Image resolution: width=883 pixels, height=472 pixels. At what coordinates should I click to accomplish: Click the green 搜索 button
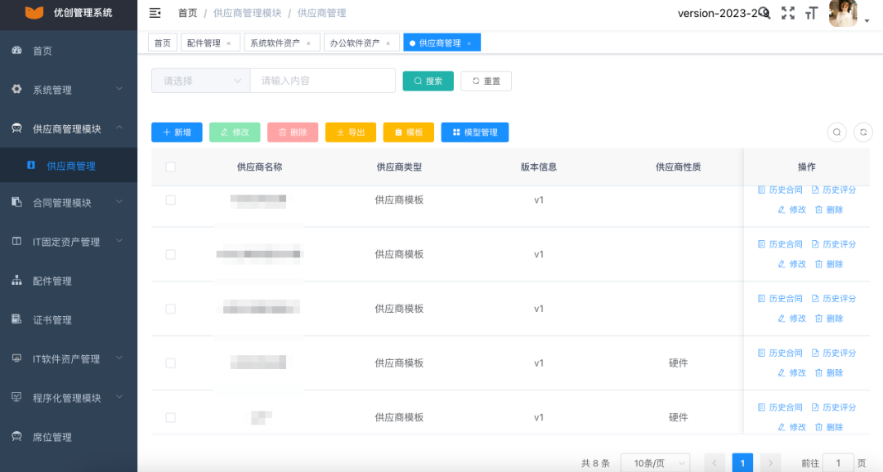coord(428,80)
